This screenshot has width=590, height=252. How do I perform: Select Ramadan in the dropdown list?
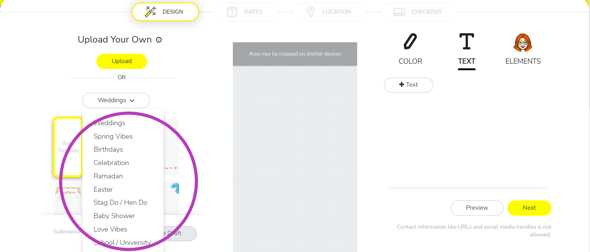tap(108, 176)
